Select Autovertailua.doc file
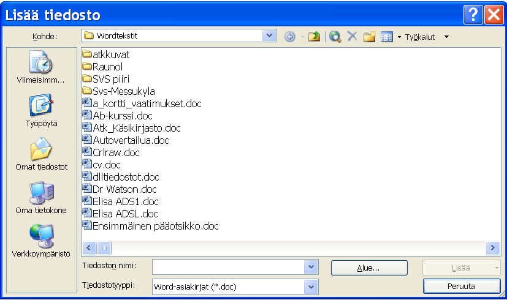 [126, 140]
